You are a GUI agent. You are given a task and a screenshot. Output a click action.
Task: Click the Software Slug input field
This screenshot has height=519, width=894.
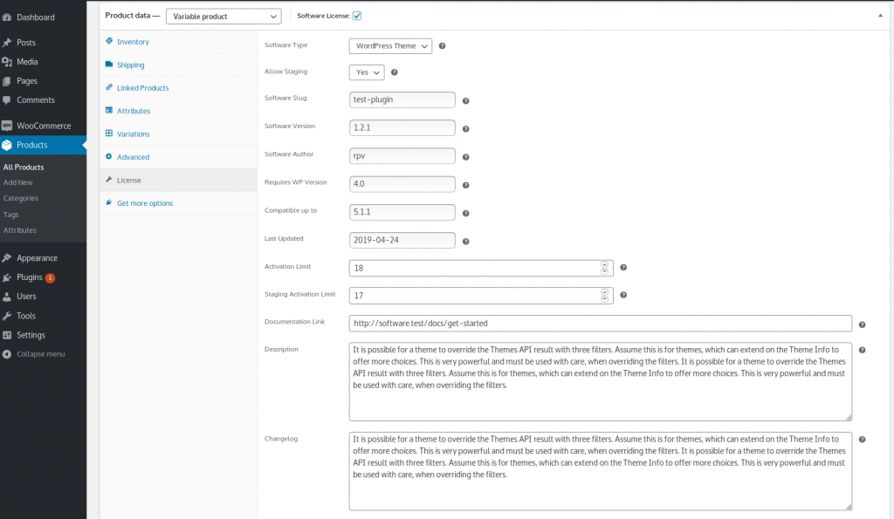tap(402, 99)
